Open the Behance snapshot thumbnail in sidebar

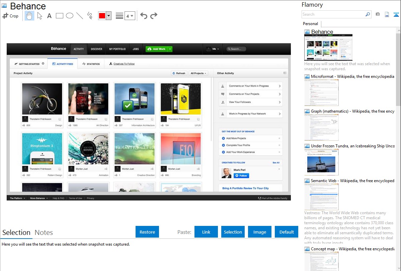pos(328,47)
